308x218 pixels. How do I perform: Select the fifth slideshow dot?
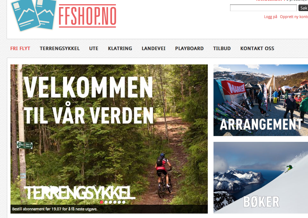tap(119, 202)
